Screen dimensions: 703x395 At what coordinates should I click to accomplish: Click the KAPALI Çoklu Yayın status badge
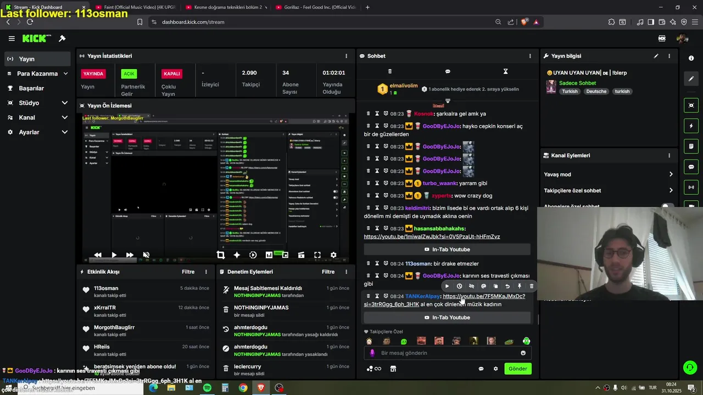[x=172, y=74]
